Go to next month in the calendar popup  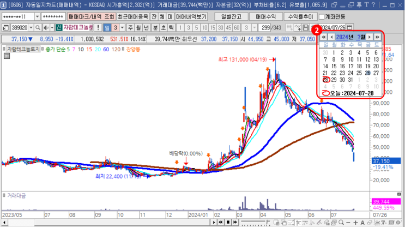(x=370, y=37)
